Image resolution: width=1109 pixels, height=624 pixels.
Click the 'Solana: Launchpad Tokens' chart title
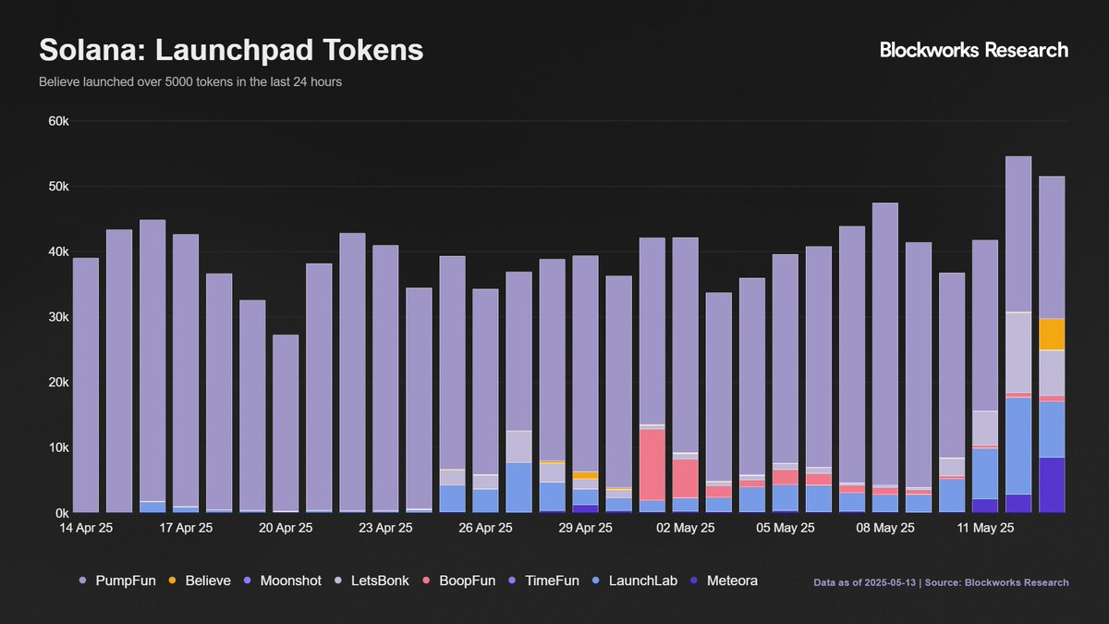click(x=231, y=50)
